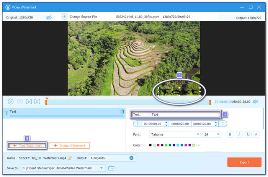
Task: Stop video playback
Action: point(20,102)
